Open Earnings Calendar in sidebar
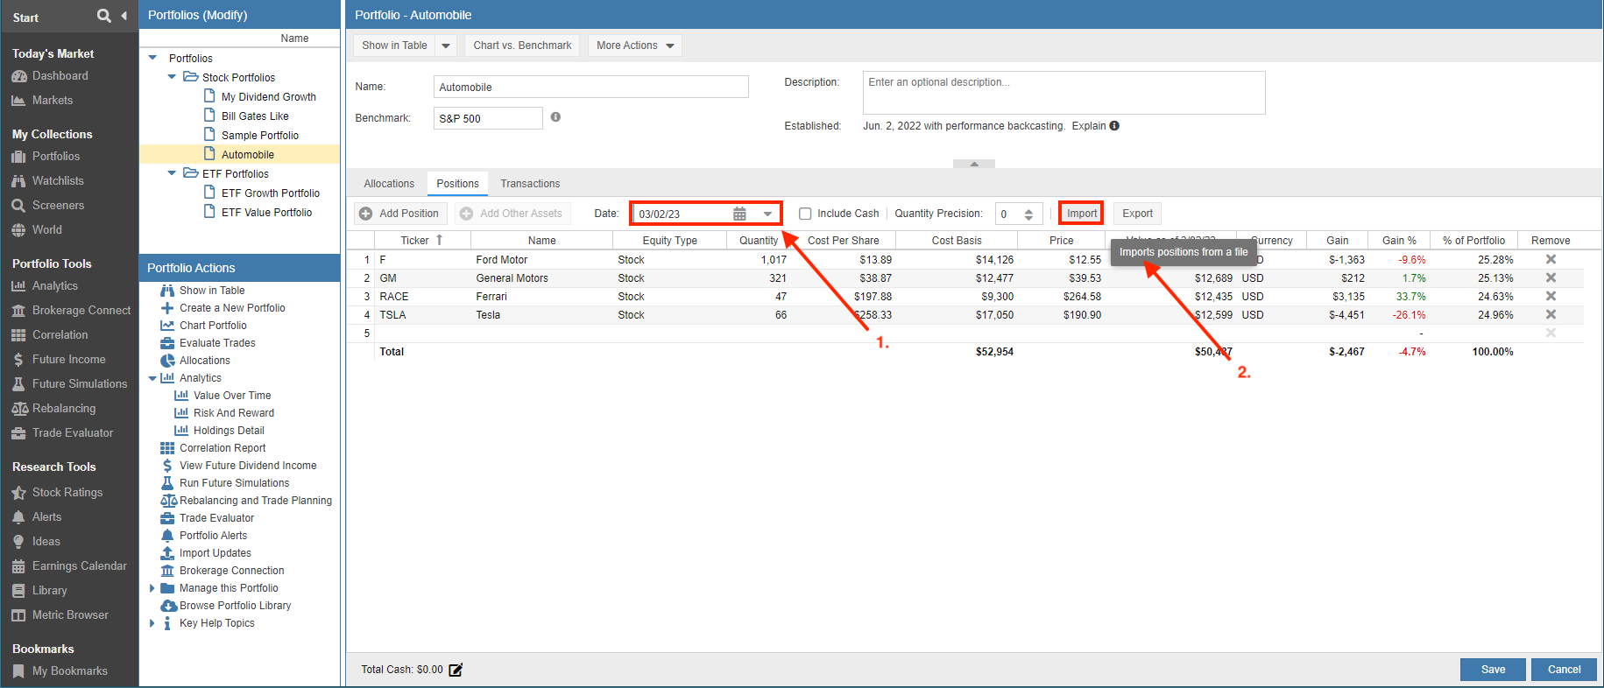The image size is (1604, 688). pos(79,566)
